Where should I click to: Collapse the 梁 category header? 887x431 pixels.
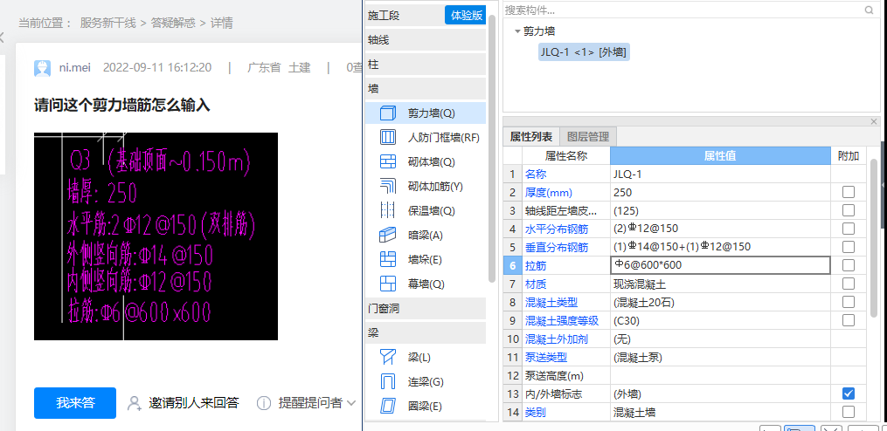click(x=426, y=332)
